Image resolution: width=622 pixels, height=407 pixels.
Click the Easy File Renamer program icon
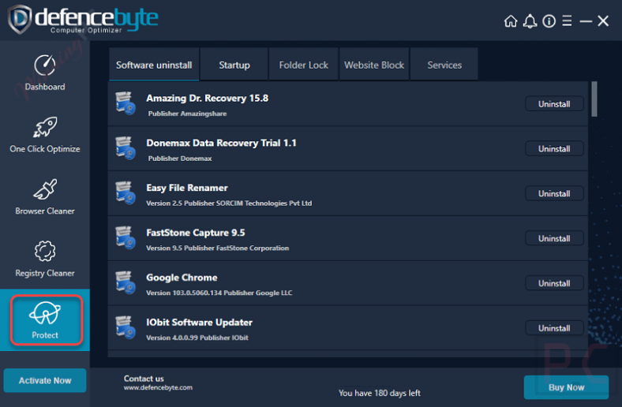pos(126,192)
